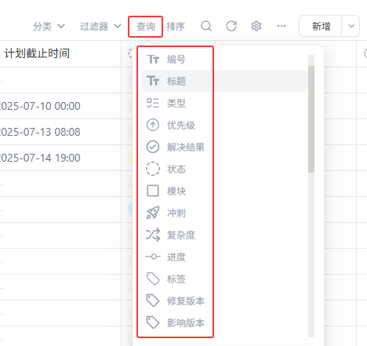The width and height of the screenshot is (367, 346).
Task: Click the 排序 toolbar button
Action: point(176,26)
